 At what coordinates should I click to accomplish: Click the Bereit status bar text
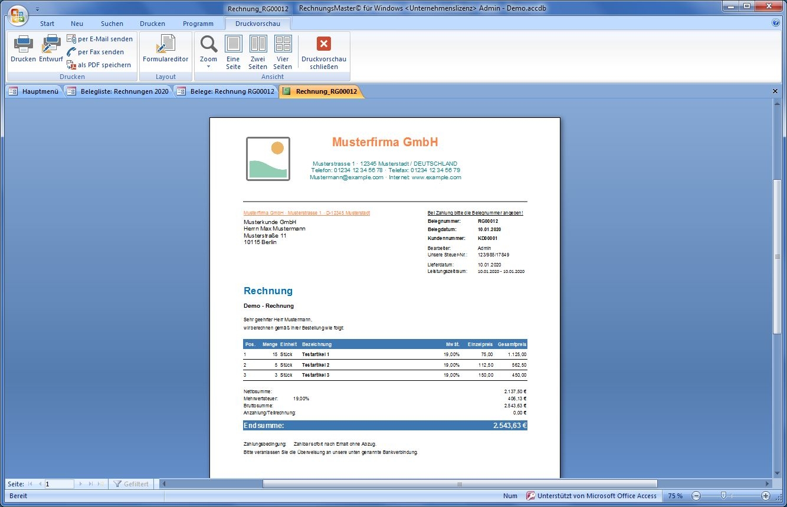(18, 496)
